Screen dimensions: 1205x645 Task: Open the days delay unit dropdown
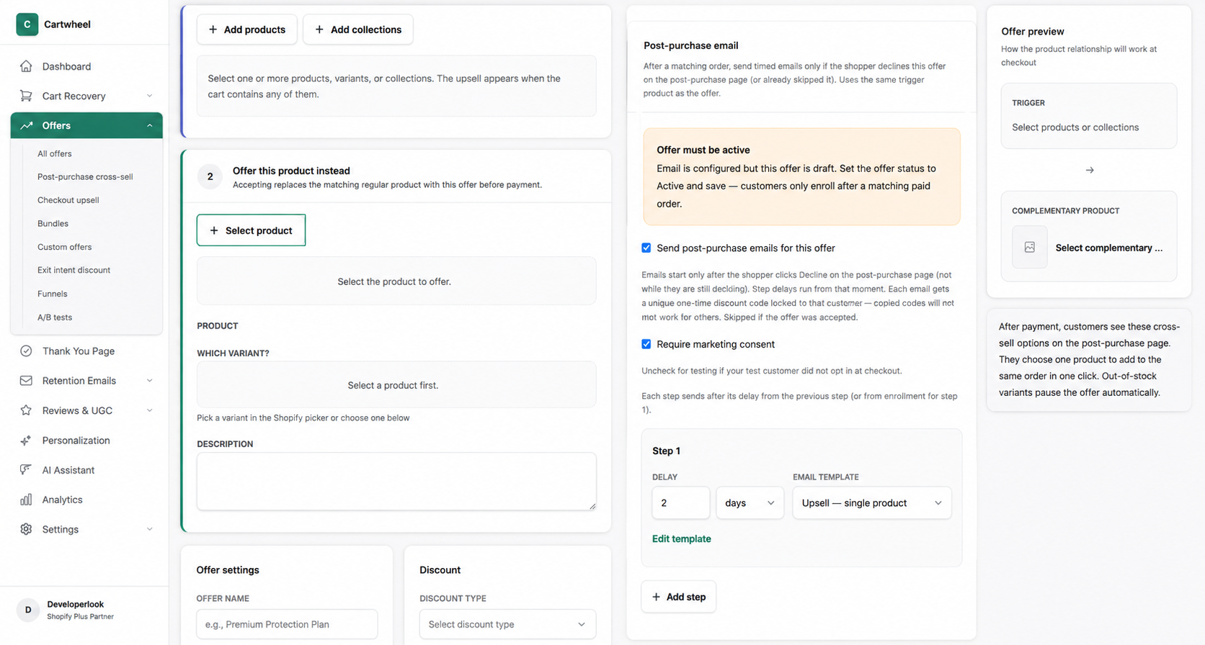pos(750,503)
